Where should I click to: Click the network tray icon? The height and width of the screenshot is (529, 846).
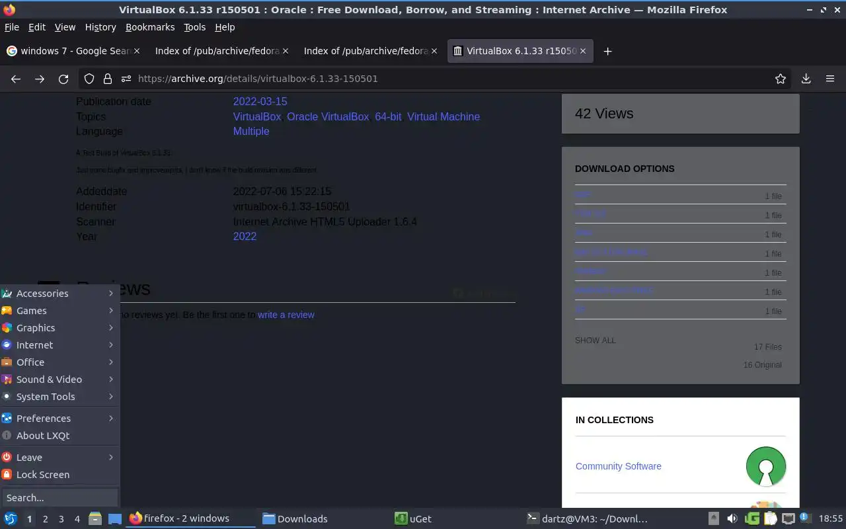tap(788, 518)
